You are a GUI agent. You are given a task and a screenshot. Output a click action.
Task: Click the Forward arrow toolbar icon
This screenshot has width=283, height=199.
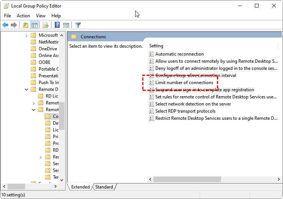[14, 25]
